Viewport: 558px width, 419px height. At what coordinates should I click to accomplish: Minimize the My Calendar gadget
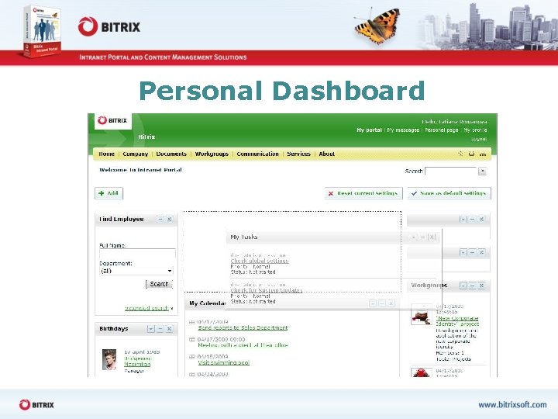382,303
